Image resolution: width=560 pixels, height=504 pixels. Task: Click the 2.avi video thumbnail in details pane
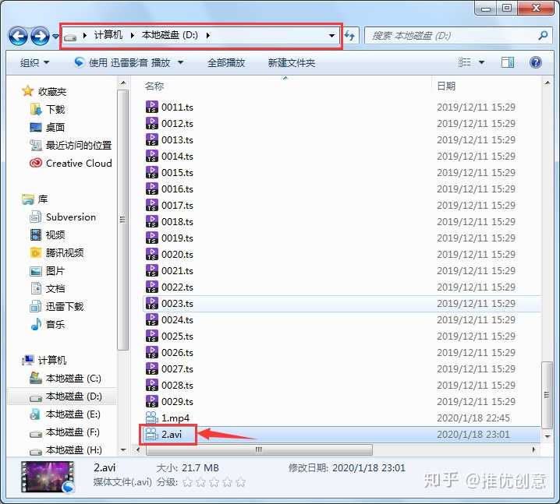coord(48,477)
